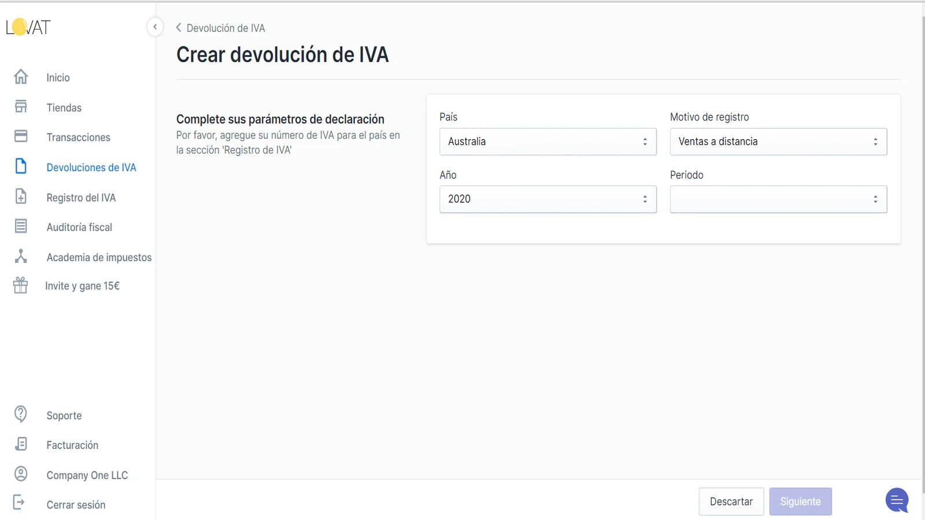Open Transacciones in the sidebar
The image size is (925, 520).
78,138
